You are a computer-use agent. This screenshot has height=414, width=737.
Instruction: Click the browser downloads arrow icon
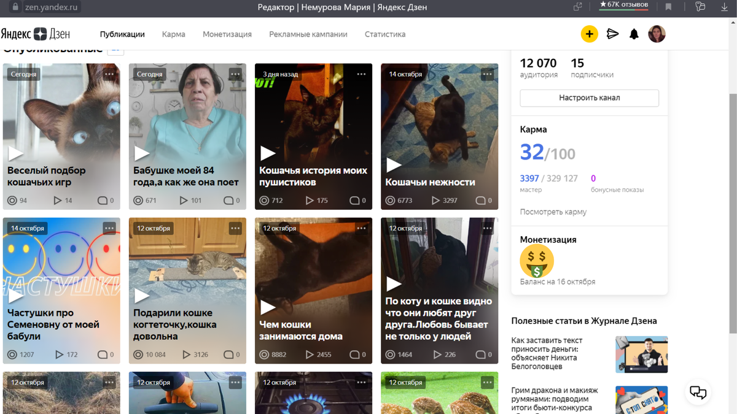coord(724,7)
